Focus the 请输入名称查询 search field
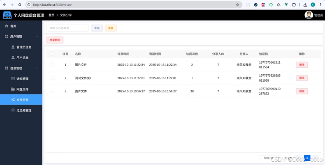Viewport: 325px width, 165px height. click(67, 28)
